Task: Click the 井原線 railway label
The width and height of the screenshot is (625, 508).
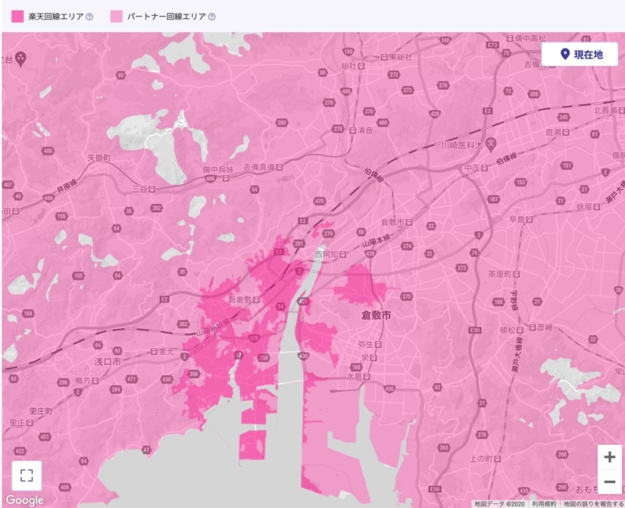Action: [66, 186]
